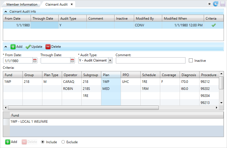Click the CONV modified by cell

tap(148, 25)
